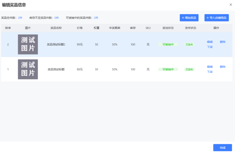Image resolution: width=235 pixels, height=153 pixels.
Task: Click the 奖品名称 column header
Action: tap(56, 28)
